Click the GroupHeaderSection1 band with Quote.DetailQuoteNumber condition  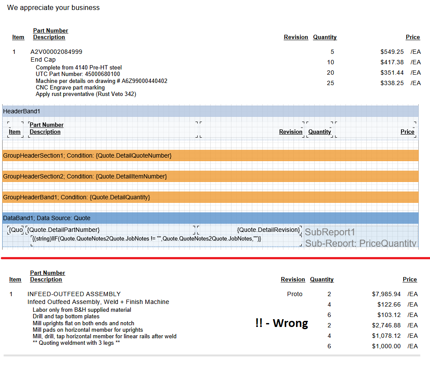(210, 155)
